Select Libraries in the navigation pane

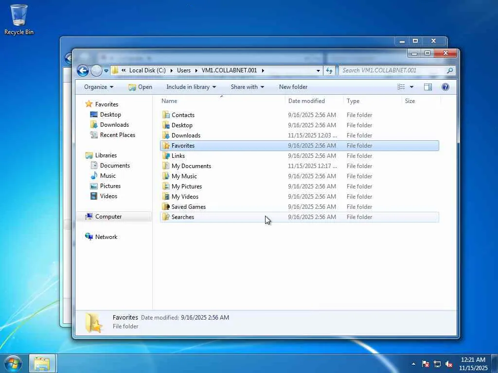point(106,155)
